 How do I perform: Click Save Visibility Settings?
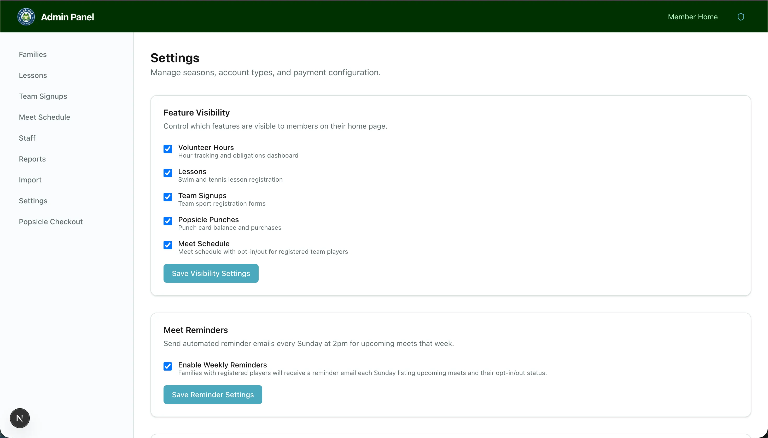point(211,273)
